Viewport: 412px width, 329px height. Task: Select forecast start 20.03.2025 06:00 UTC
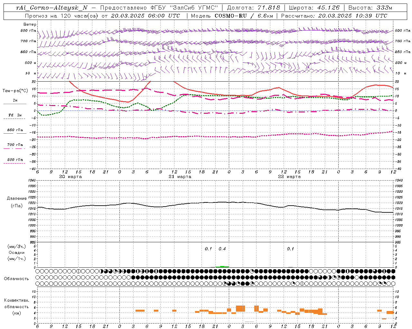tap(145, 16)
